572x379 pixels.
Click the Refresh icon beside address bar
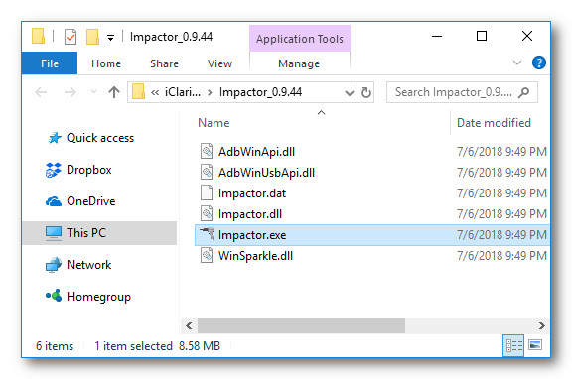(x=365, y=92)
